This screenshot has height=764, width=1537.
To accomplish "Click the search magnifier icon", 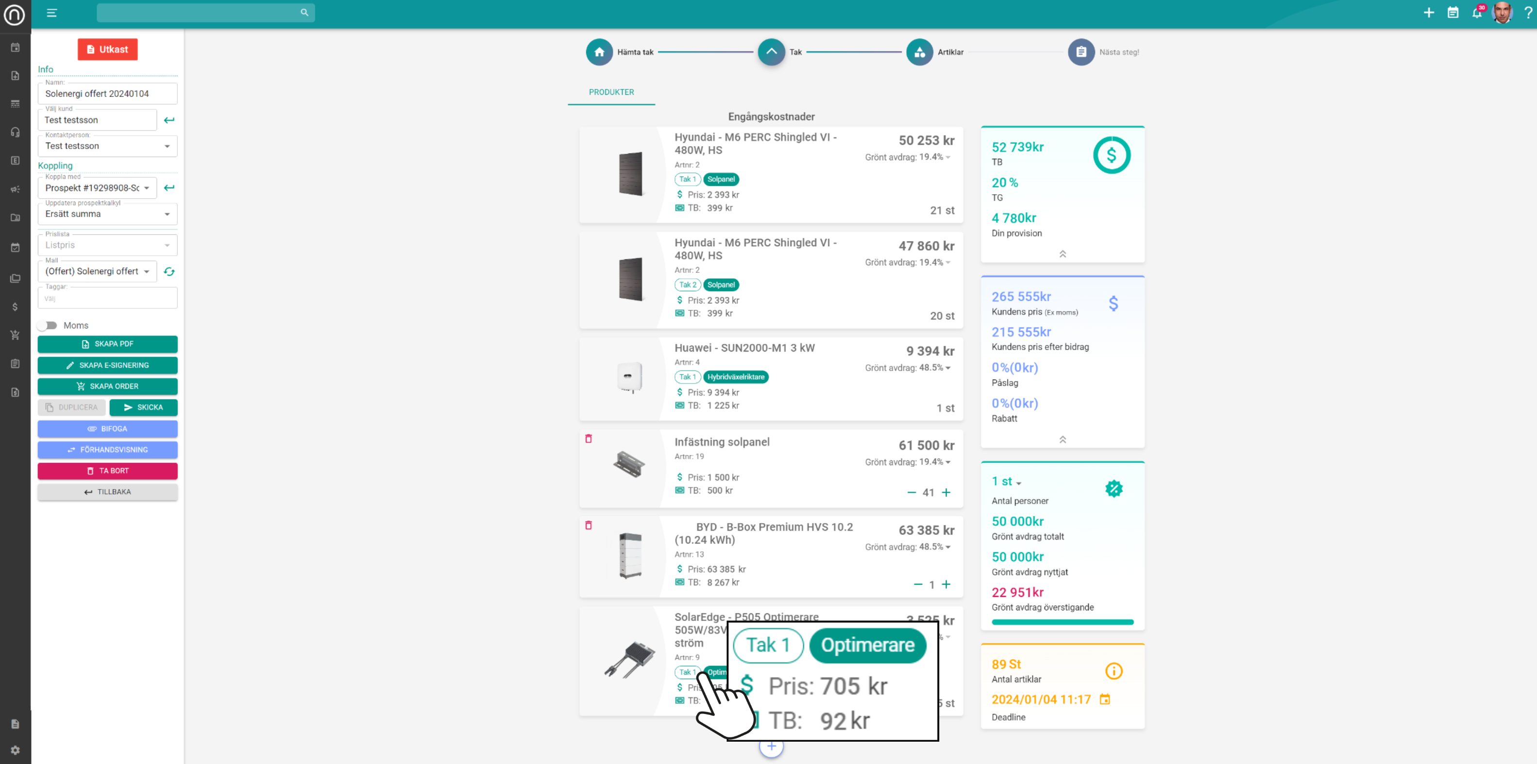I will pos(304,13).
